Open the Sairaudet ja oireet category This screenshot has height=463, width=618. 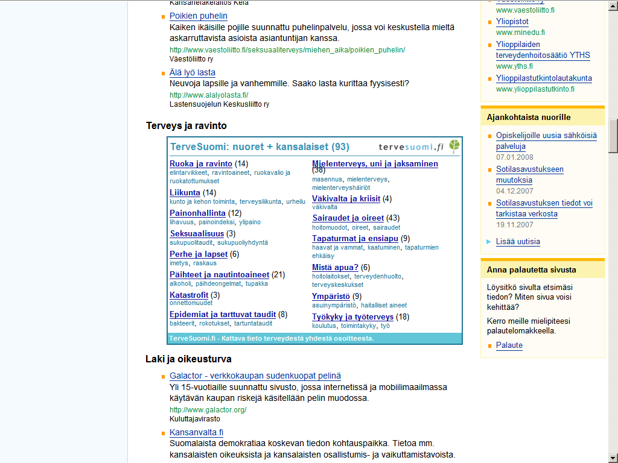(348, 218)
